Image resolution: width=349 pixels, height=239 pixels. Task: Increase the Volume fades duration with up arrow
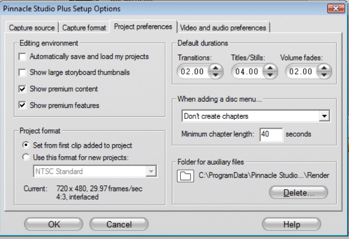click(x=324, y=69)
